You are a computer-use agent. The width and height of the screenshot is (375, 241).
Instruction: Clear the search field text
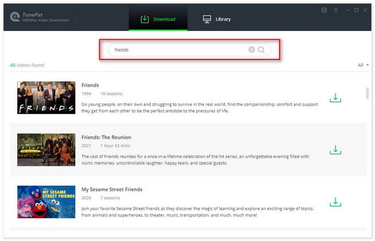tap(252, 49)
